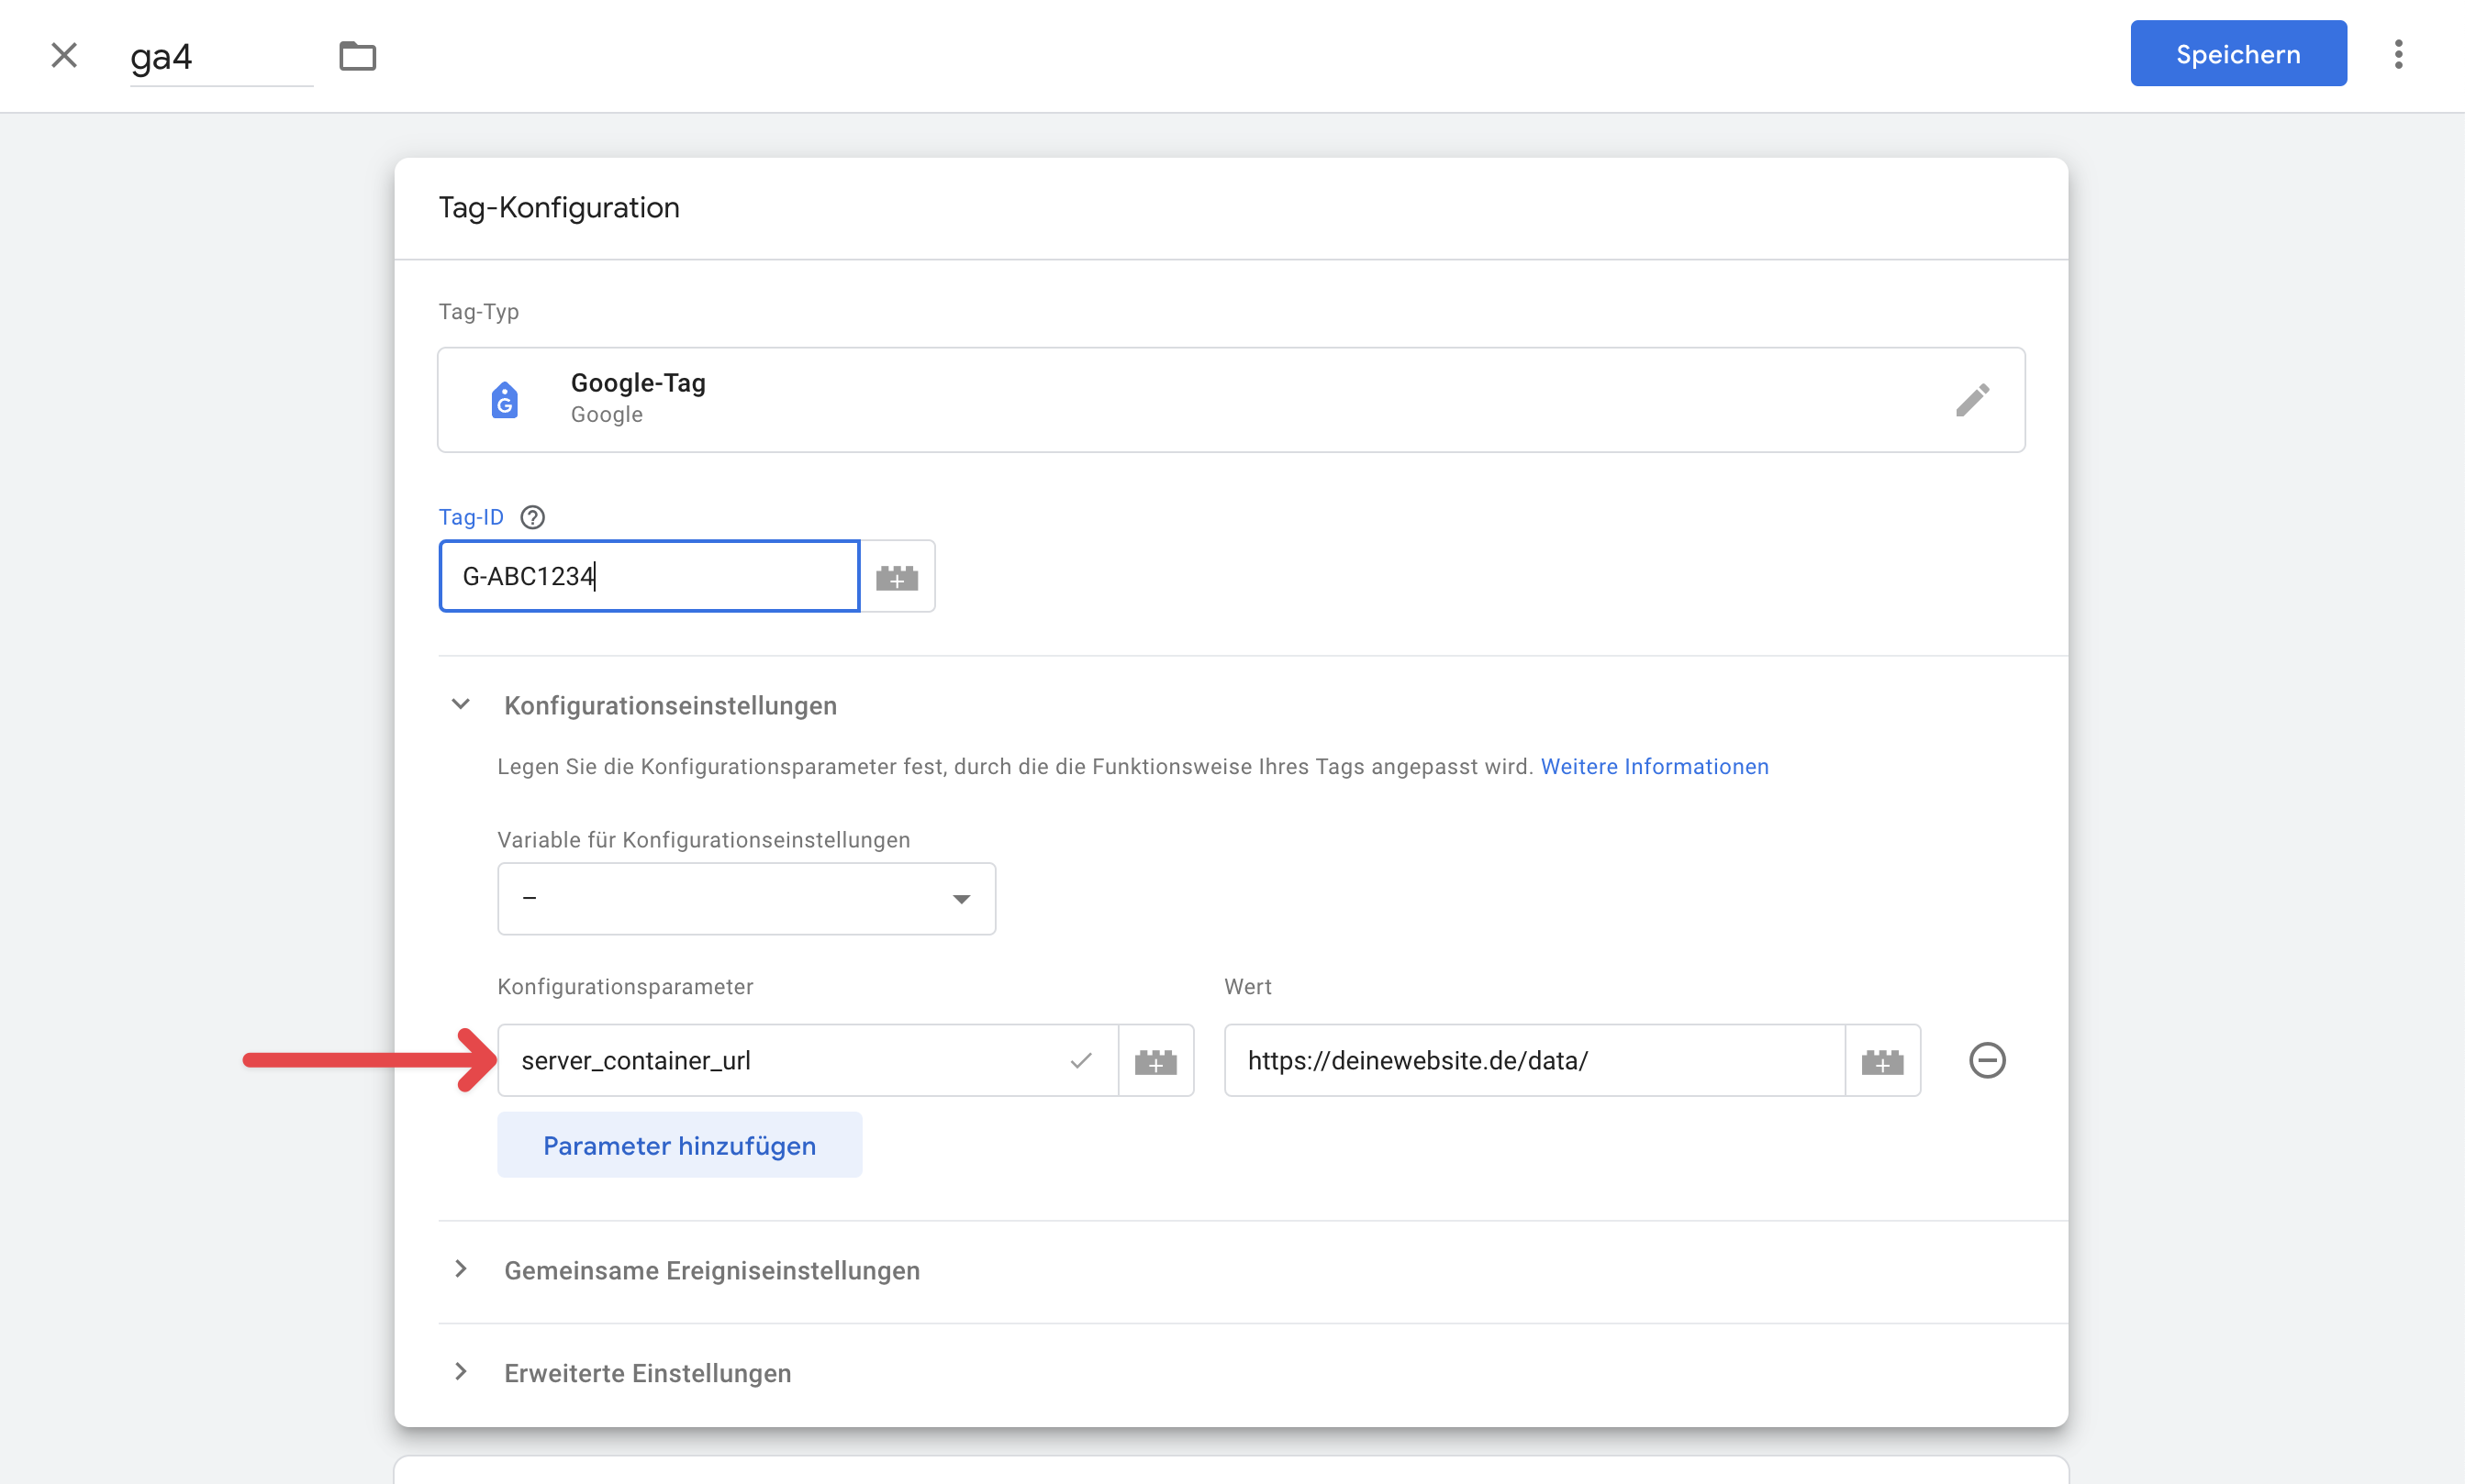Collapse the Konfigurationseinstellungen section
2465x1484 pixels.
click(462, 704)
